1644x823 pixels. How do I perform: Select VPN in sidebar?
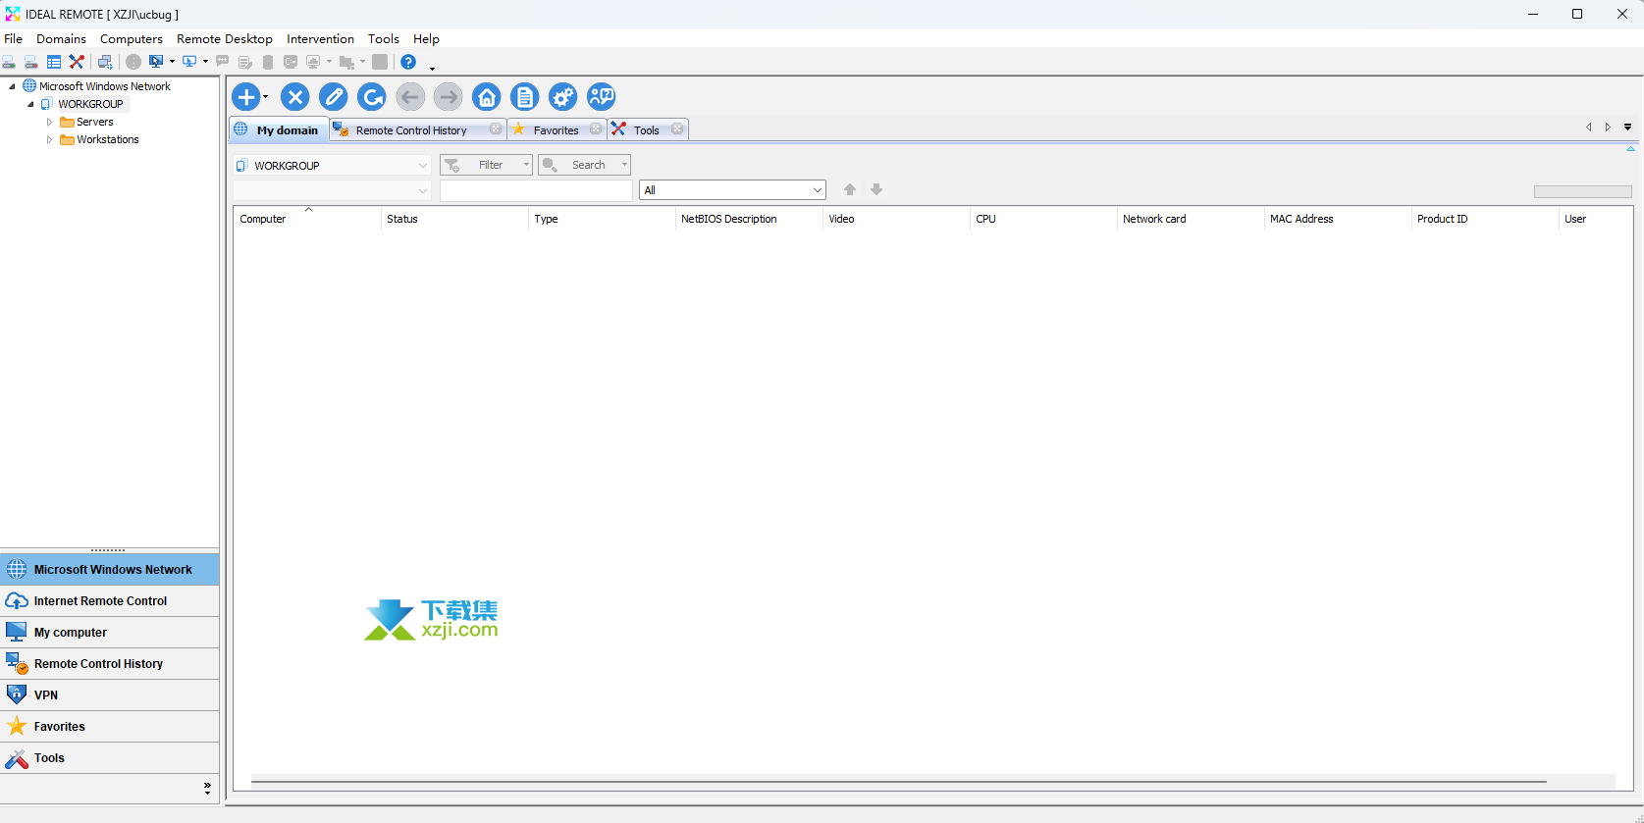click(109, 695)
